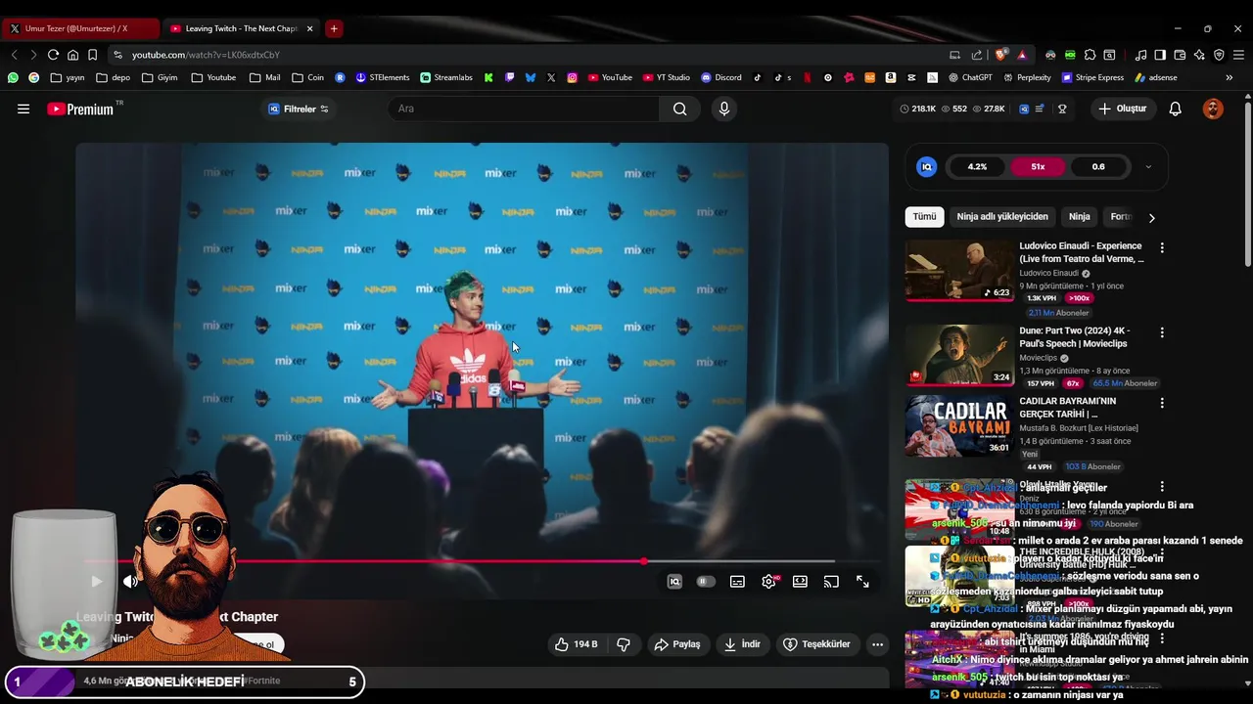This screenshot has height=704, width=1253.
Task: Open Cadılar Bayramı'nın Gerçek Tarihi thumbnail
Action: point(958,425)
